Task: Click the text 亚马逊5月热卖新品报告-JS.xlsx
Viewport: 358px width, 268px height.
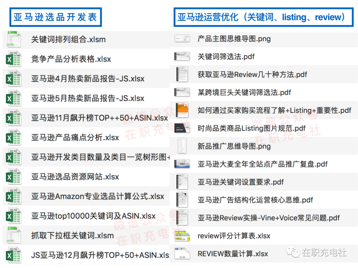Action: (88, 99)
